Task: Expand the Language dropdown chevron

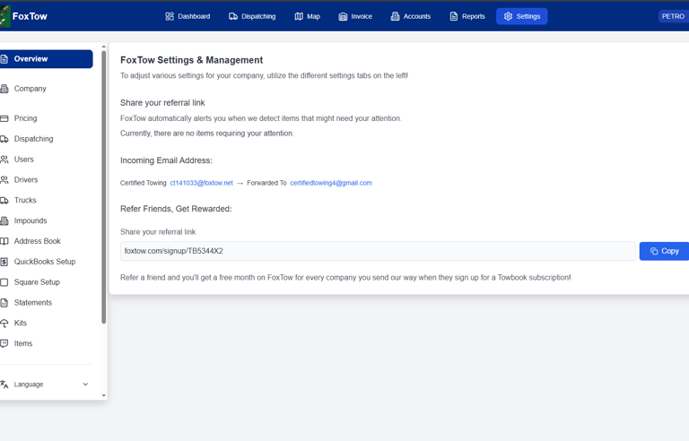Action: (85, 385)
